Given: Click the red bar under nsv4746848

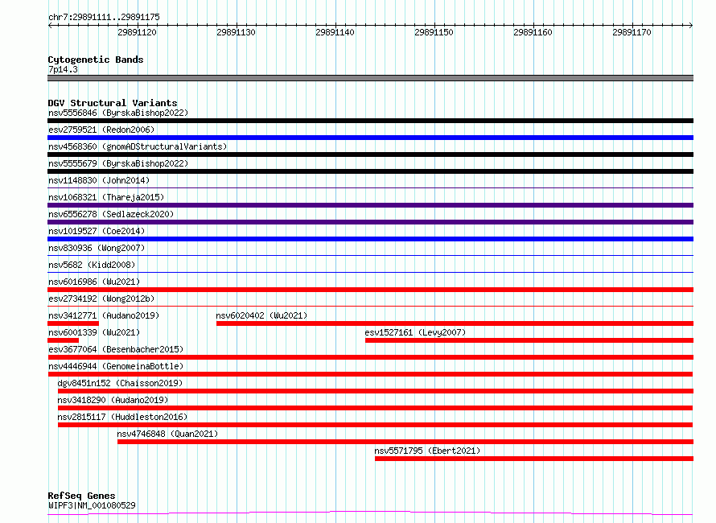Looking at the screenshot, I should pyautogui.click(x=405, y=442).
